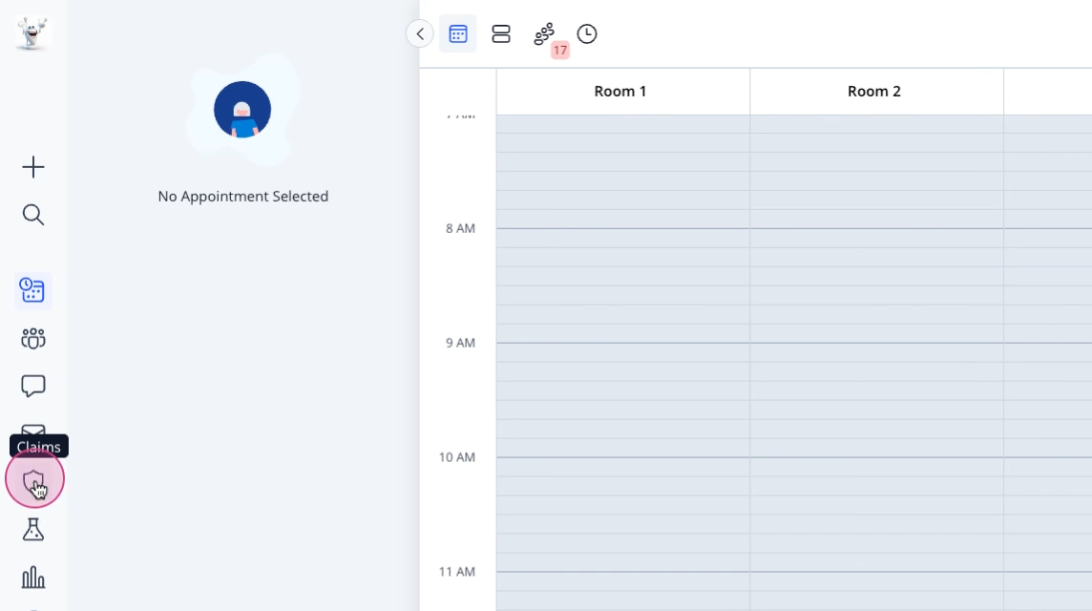Open the clock history icon
The height and width of the screenshot is (611, 1092).
coord(587,33)
